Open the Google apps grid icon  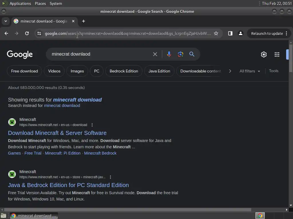(277, 54)
